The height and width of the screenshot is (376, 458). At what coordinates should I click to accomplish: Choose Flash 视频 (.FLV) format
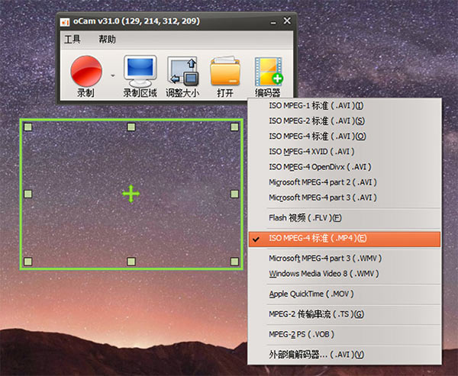(x=345, y=218)
